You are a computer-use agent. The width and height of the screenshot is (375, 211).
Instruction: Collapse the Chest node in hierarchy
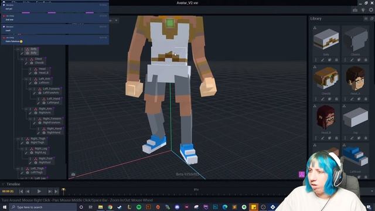pyautogui.click(x=22, y=59)
